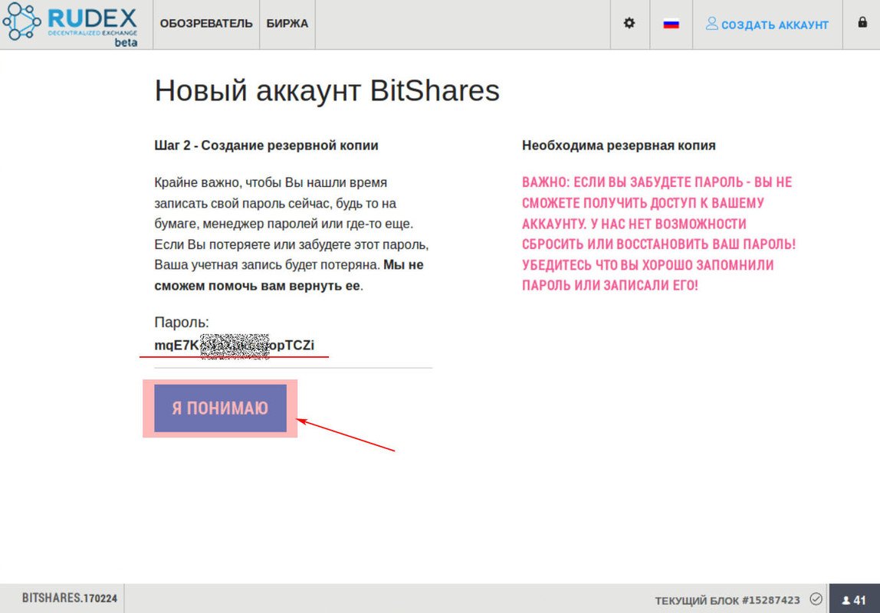Click the Пароль: label
This screenshot has width=880, height=613.
click(181, 322)
